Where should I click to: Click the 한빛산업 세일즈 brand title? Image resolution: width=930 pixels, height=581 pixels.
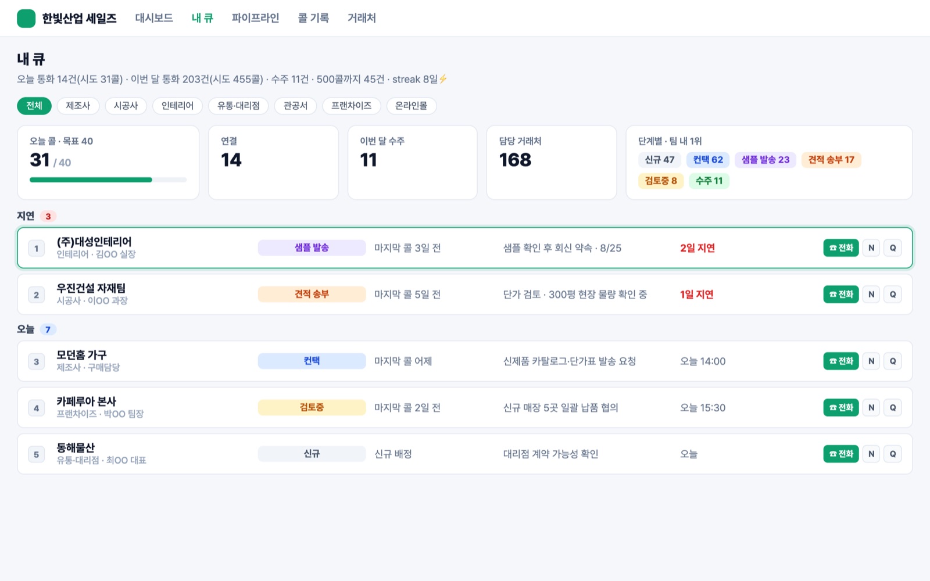tap(79, 19)
